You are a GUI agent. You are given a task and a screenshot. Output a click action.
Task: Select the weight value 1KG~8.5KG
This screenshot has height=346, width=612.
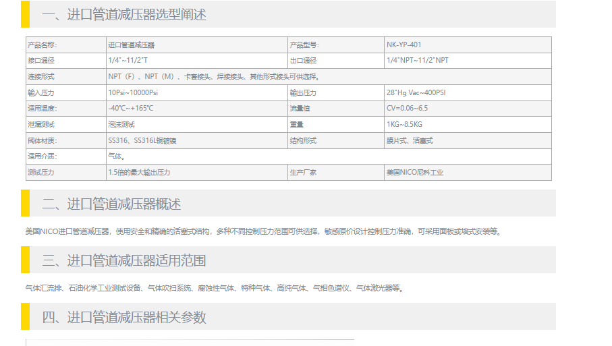point(404,125)
